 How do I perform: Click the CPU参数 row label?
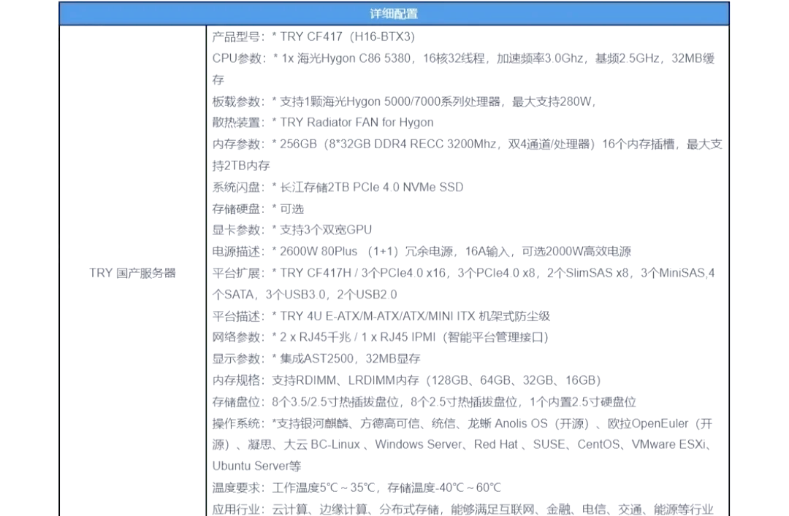(x=232, y=58)
